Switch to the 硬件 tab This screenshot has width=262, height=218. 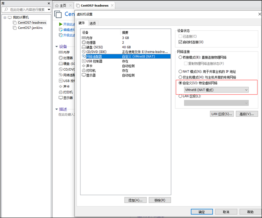pos(82,23)
